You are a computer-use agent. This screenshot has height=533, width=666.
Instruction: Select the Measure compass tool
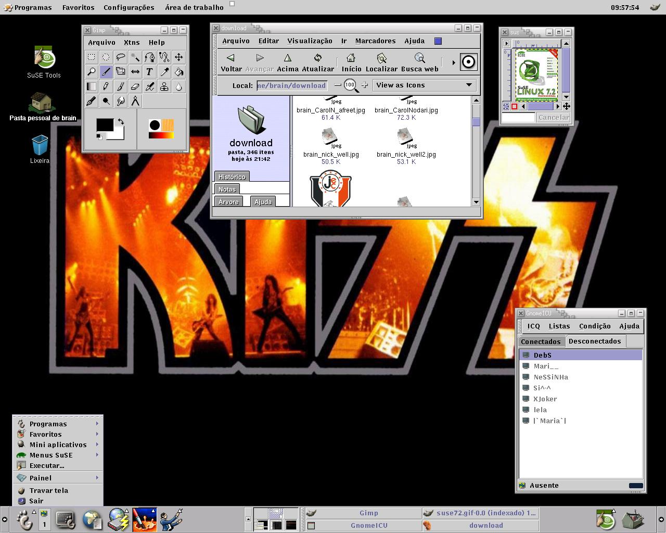(135, 101)
